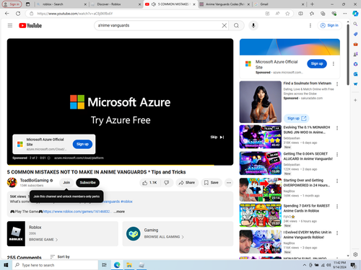Viewport: 361px width, 270px height.
Task: Open options for Azure sidebar ad
Action: 334,63
